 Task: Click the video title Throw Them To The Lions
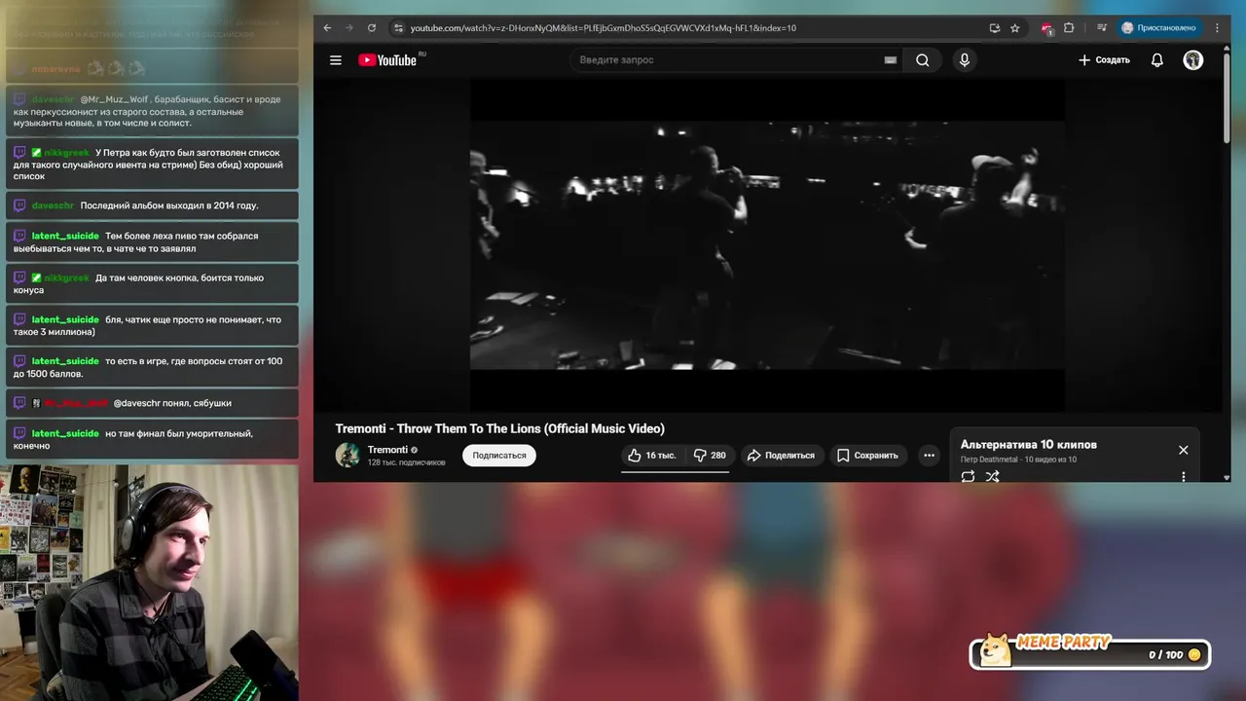tap(499, 428)
